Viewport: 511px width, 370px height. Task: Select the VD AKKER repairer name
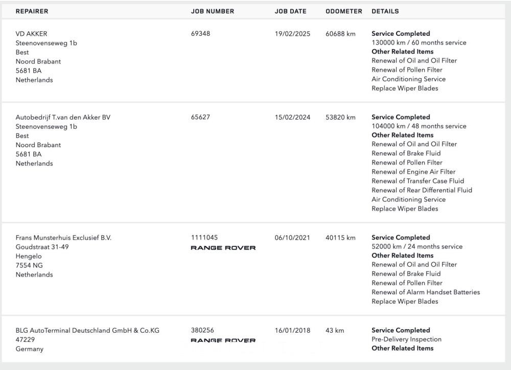click(31, 34)
